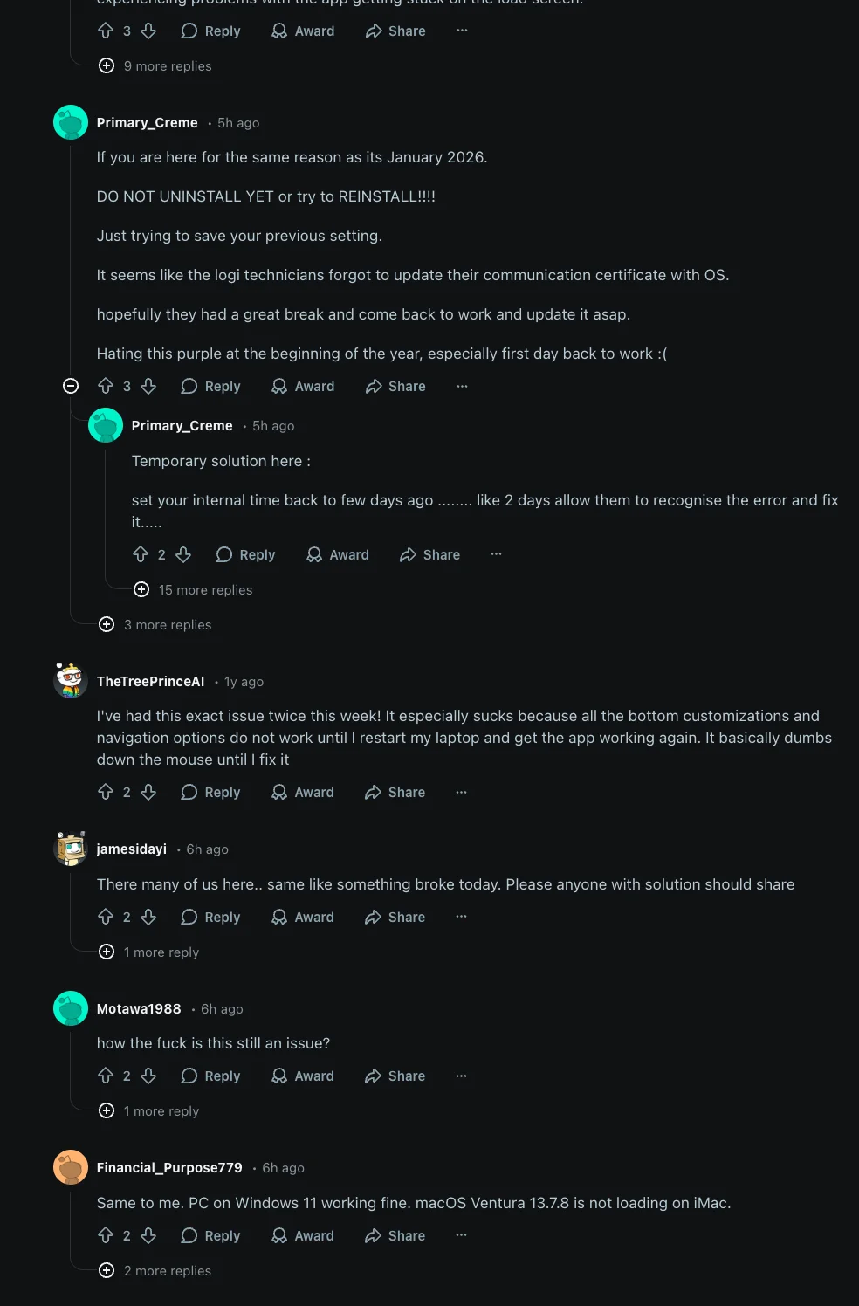Reply to jamesidayi's comment
This screenshot has height=1306, width=859.
[210, 917]
